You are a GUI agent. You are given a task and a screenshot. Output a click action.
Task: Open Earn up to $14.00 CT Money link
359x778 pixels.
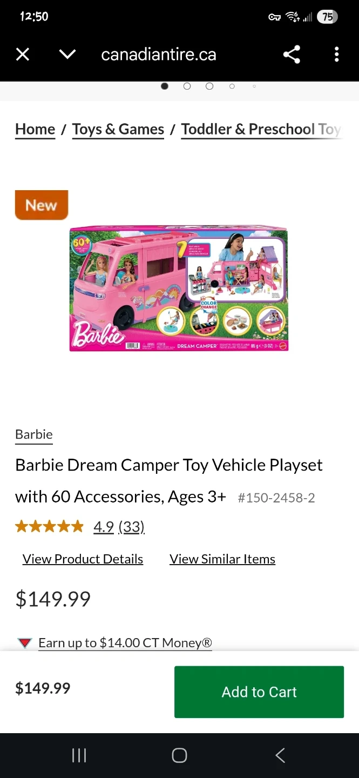click(x=125, y=643)
